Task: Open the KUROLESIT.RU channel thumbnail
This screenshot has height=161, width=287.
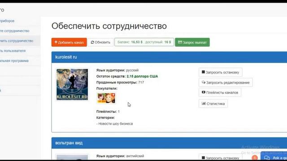Action: coord(72,85)
